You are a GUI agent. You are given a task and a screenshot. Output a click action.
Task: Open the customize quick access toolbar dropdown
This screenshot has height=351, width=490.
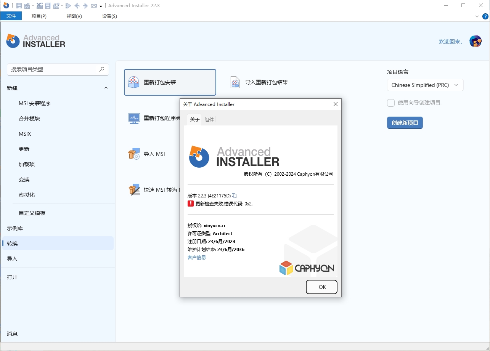[x=101, y=6]
